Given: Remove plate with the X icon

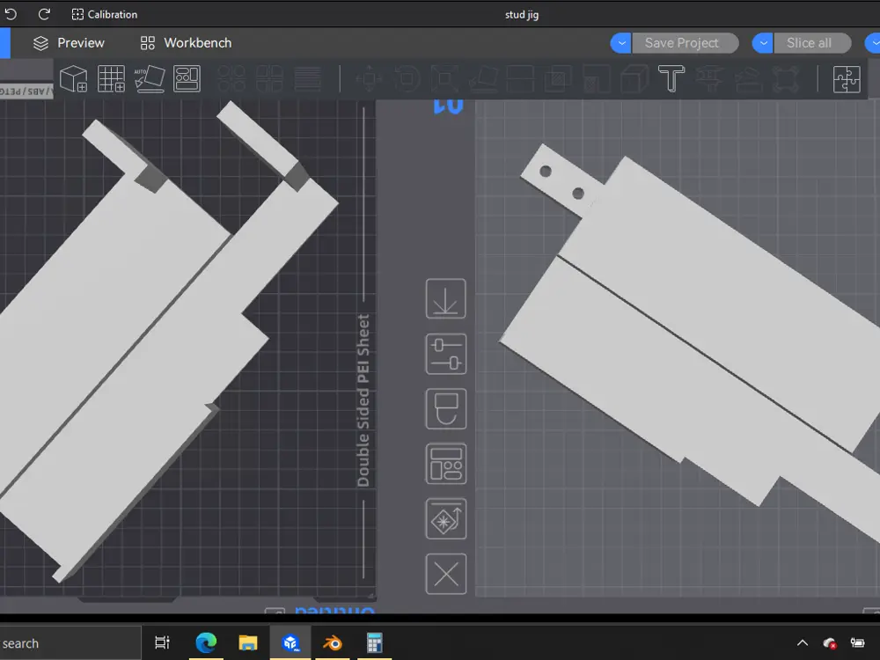Looking at the screenshot, I should [446, 574].
